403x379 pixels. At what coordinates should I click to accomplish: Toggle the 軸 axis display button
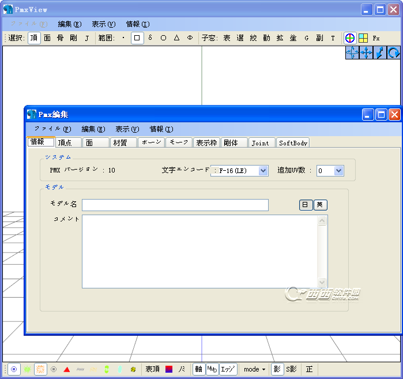(198, 369)
